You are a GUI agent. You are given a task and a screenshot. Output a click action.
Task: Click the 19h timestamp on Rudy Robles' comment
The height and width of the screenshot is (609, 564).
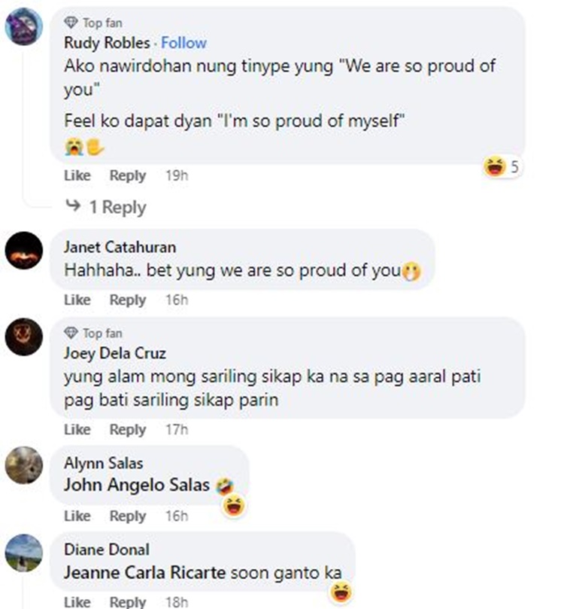coord(176,175)
